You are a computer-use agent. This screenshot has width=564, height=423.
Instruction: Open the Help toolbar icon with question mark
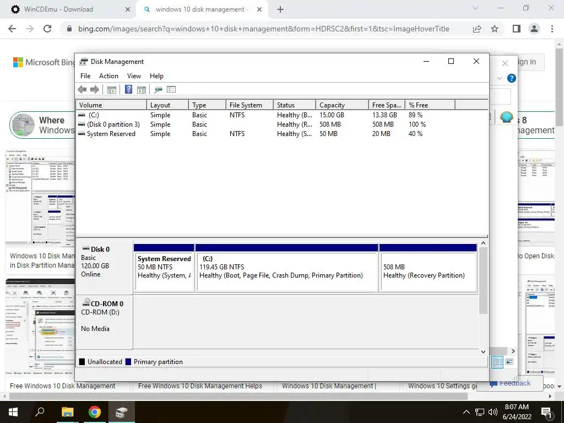[x=128, y=89]
